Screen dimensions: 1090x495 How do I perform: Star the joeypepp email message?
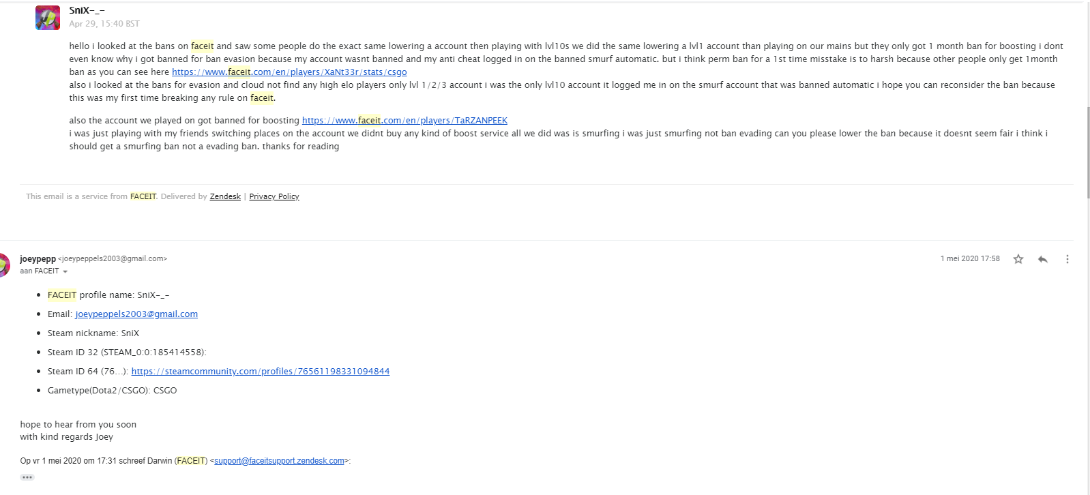pyautogui.click(x=1018, y=259)
